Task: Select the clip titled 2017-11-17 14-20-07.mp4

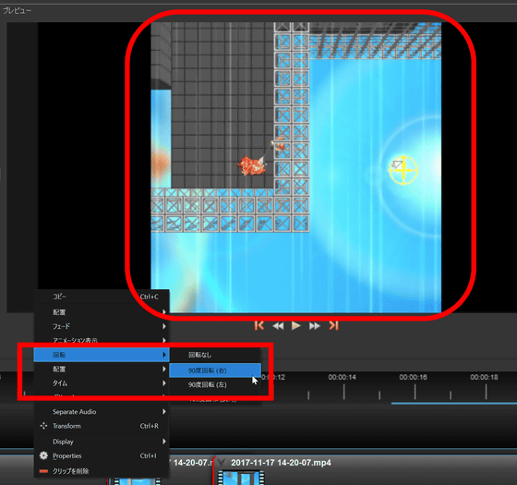Action: coord(281,463)
